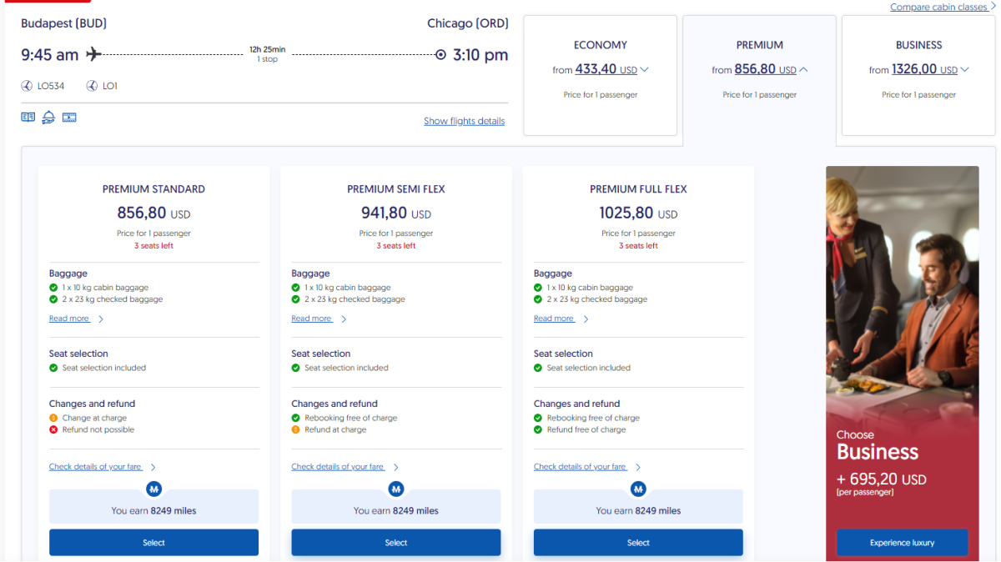This screenshot has height=562, width=1001.
Task: Click Experience luxury on the Business promo
Action: pyautogui.click(x=902, y=543)
